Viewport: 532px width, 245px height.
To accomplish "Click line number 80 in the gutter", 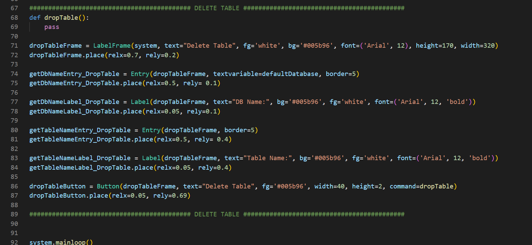I will point(14,130).
